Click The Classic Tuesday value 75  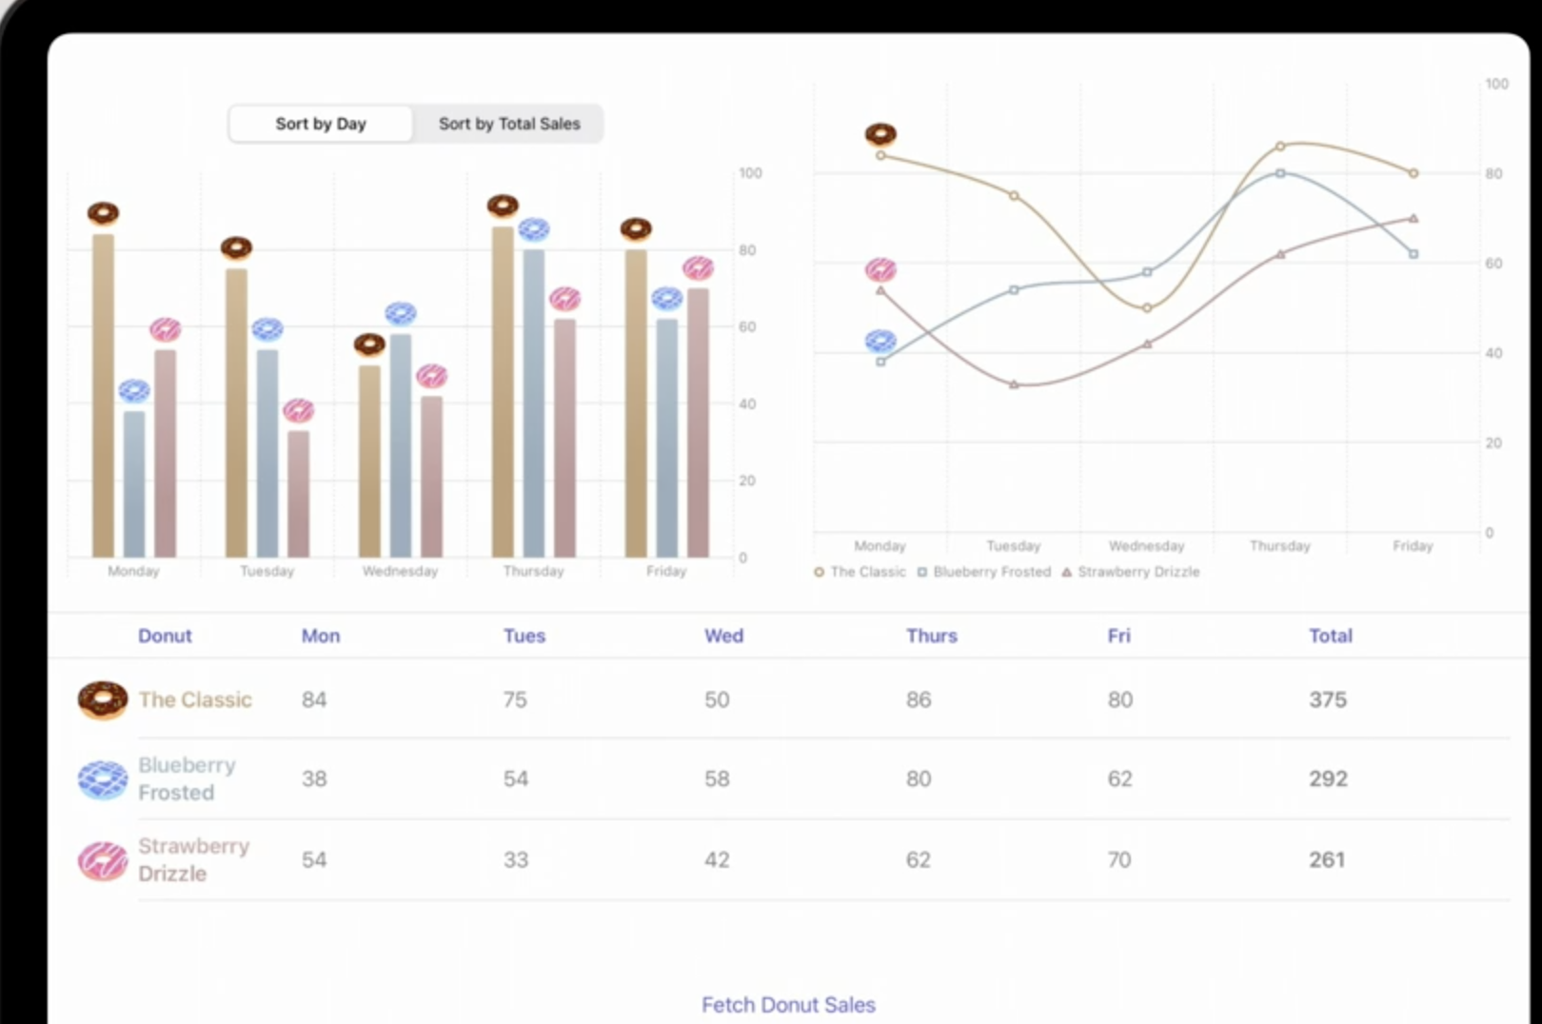click(515, 700)
